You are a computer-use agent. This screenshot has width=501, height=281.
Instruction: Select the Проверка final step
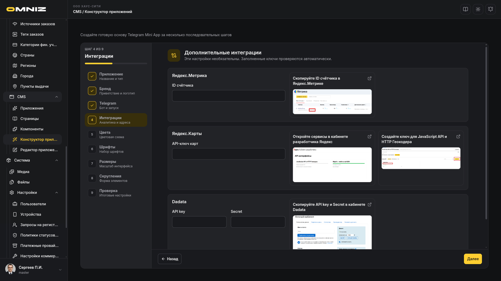(116, 193)
